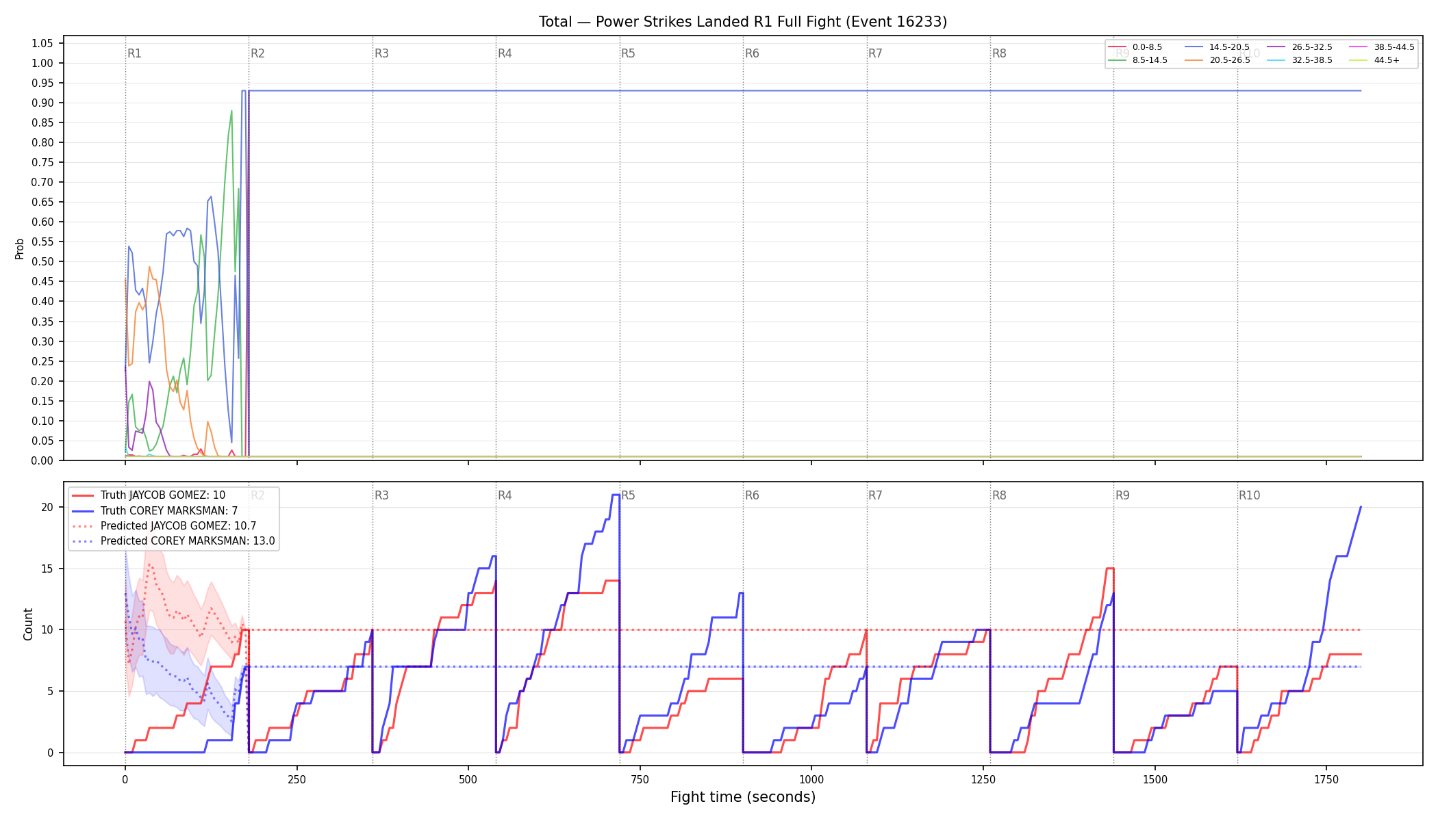This screenshot has height=821, width=1438.
Task: Click the R6 round marker in the probability chart
Action: [752, 53]
